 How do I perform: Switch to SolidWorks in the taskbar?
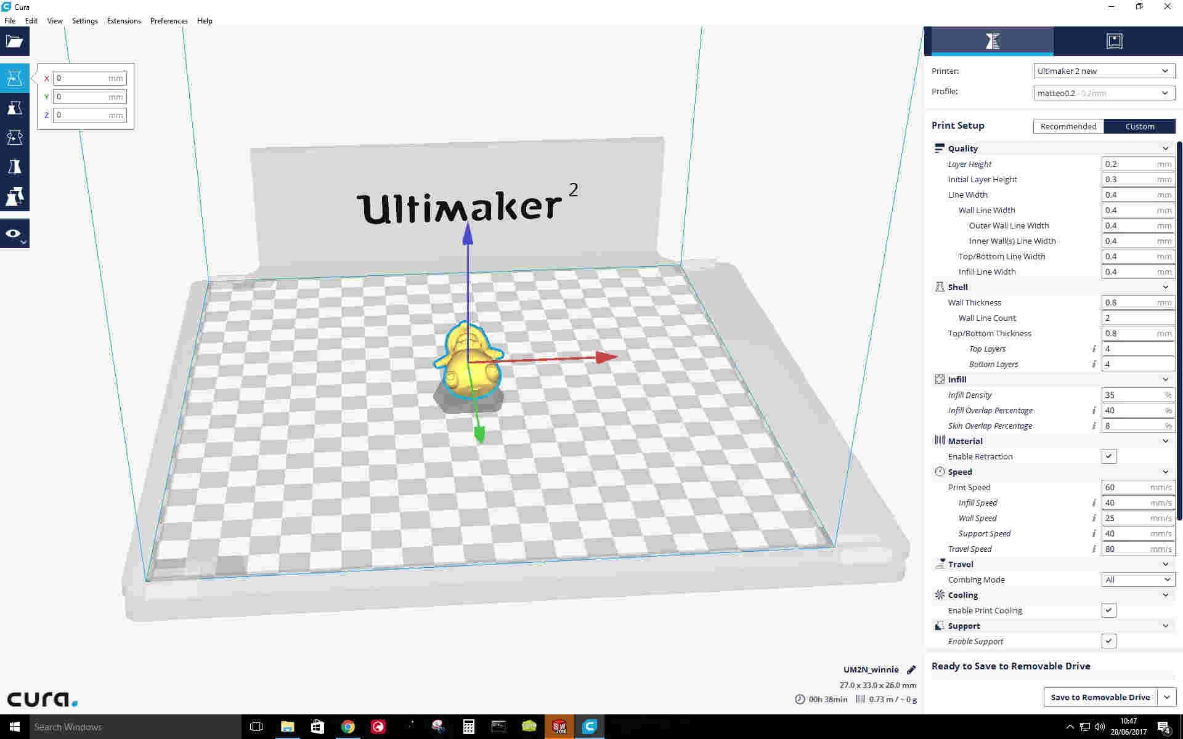559,727
